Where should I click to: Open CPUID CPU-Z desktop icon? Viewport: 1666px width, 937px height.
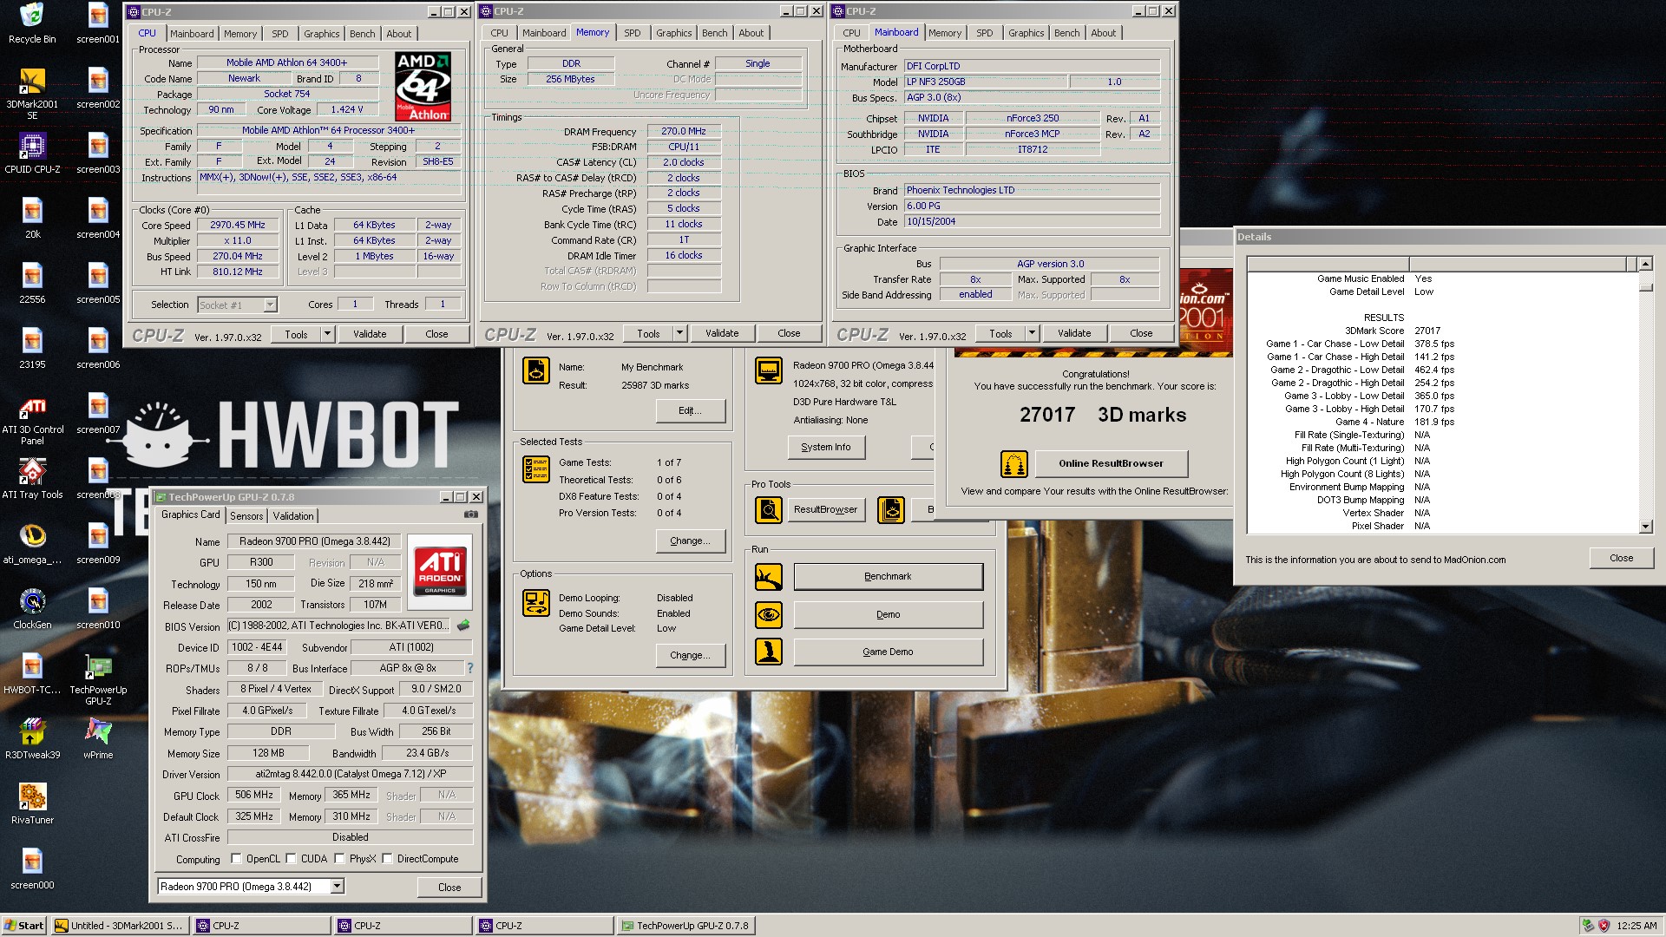(32, 154)
